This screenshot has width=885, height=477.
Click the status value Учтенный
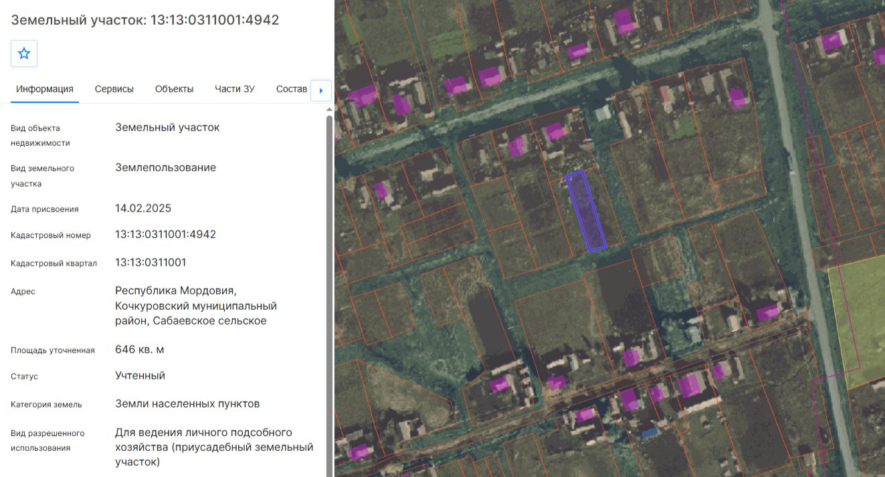click(x=140, y=375)
